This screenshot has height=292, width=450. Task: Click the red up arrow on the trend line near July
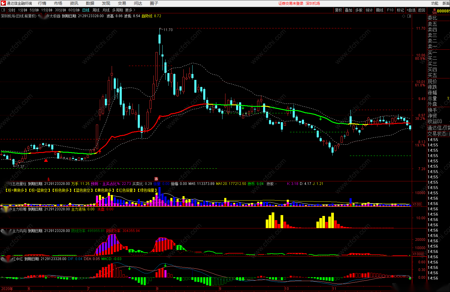[x=100, y=151]
